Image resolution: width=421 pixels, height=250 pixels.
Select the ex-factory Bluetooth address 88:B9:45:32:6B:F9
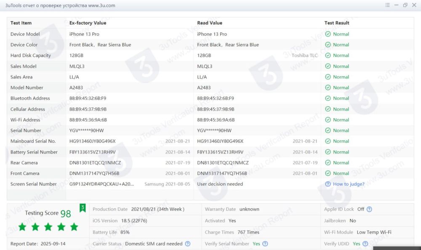tap(88, 98)
